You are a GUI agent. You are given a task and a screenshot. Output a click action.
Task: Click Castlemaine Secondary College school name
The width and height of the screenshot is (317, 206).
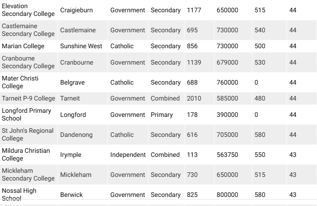point(28,30)
